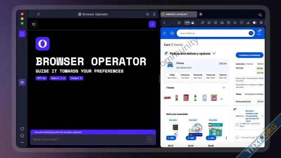Screen dimensions: 281x158
Task: Click the Browser Operator address bar title
Action: click(93, 14)
